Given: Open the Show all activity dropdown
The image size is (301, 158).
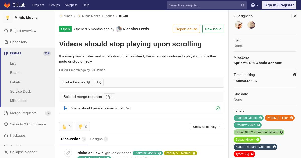Looking at the screenshot, I should tap(207, 127).
